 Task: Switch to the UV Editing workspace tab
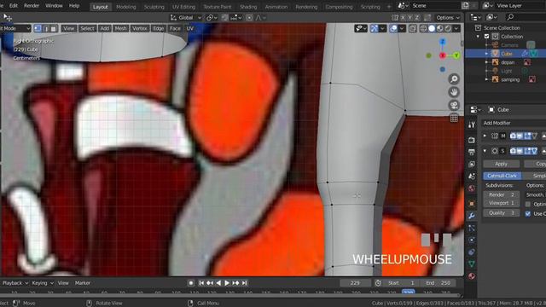183,7
